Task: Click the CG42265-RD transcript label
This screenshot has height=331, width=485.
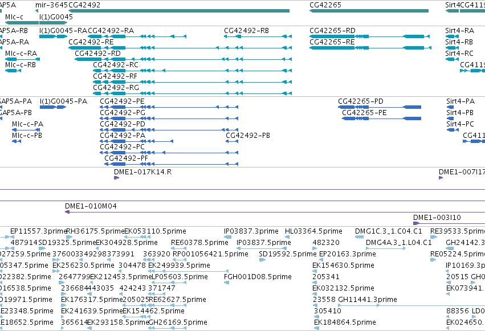Action: tap(332, 31)
